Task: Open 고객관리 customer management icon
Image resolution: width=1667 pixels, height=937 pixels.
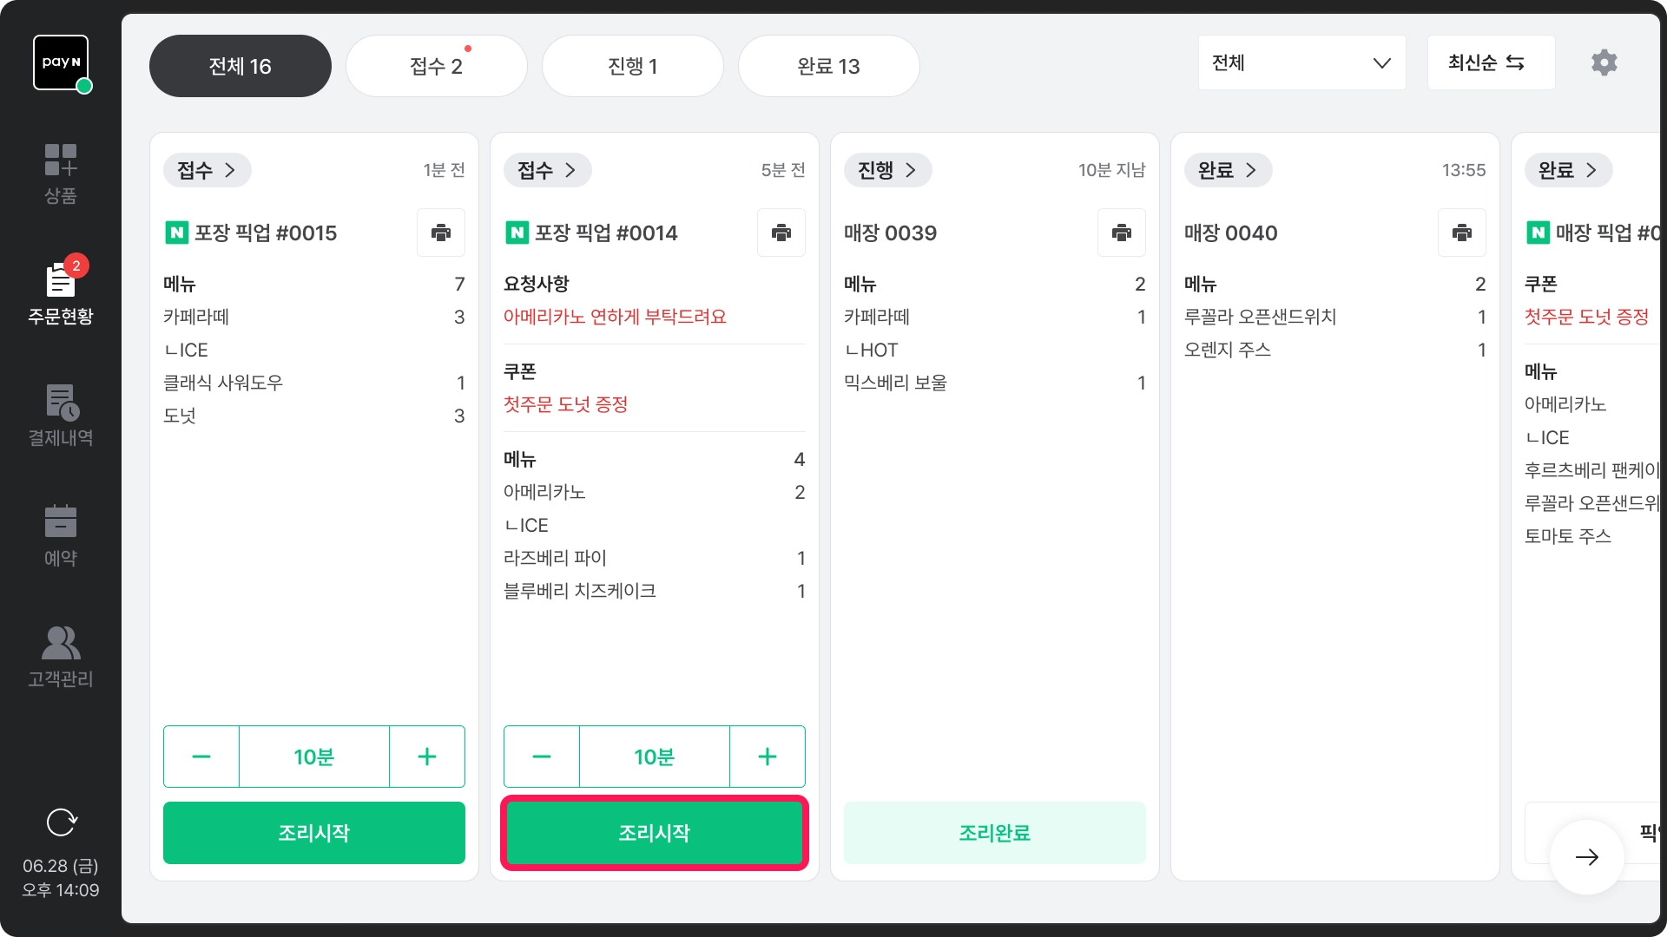Action: click(61, 657)
